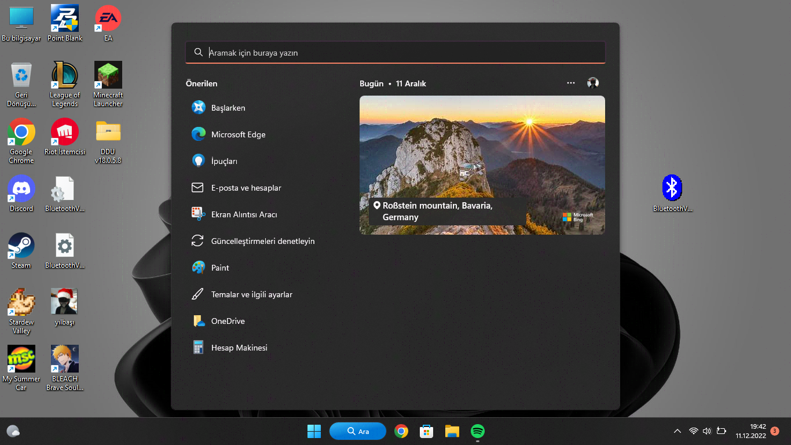
Task: Open Microsoft Store from taskbar
Action: pos(427,431)
